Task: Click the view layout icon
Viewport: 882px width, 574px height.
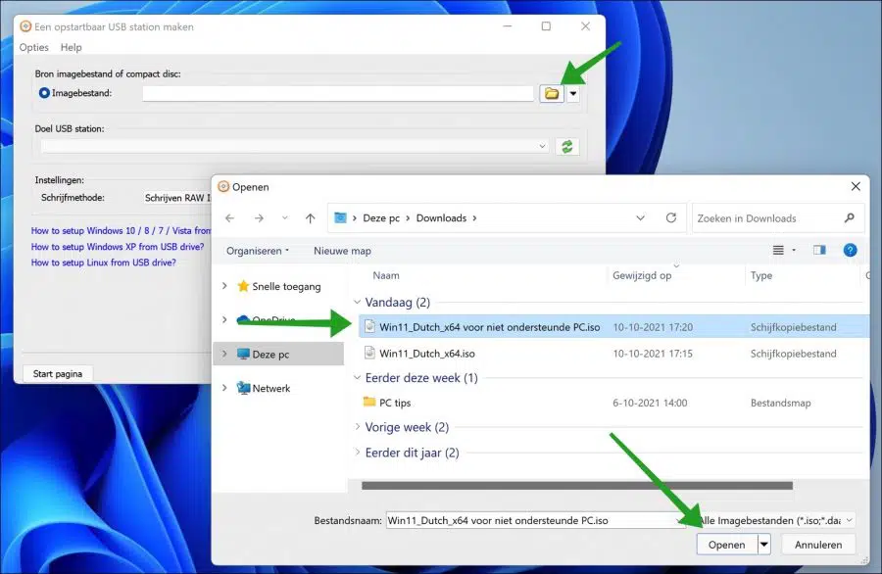Action: [778, 250]
